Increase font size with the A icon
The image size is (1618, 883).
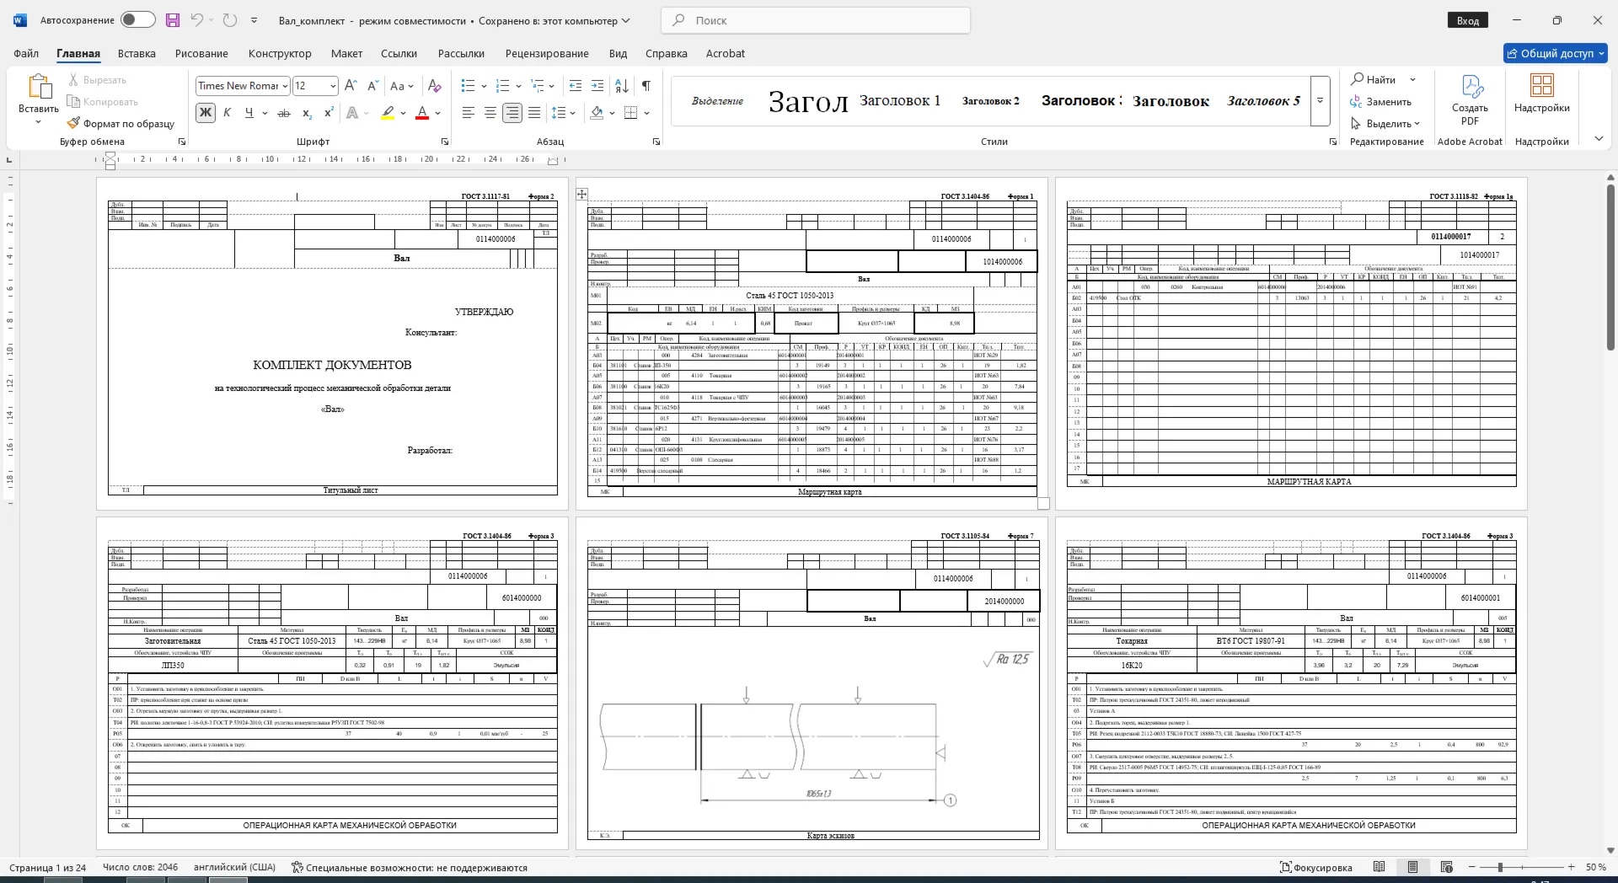351,86
